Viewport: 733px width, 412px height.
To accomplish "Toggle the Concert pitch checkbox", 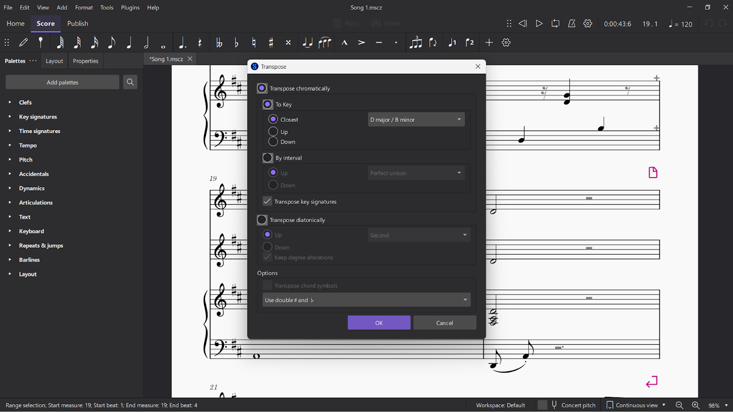I will coord(543,405).
